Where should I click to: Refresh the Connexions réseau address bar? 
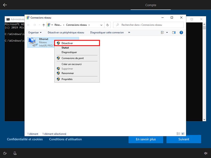point(108,25)
